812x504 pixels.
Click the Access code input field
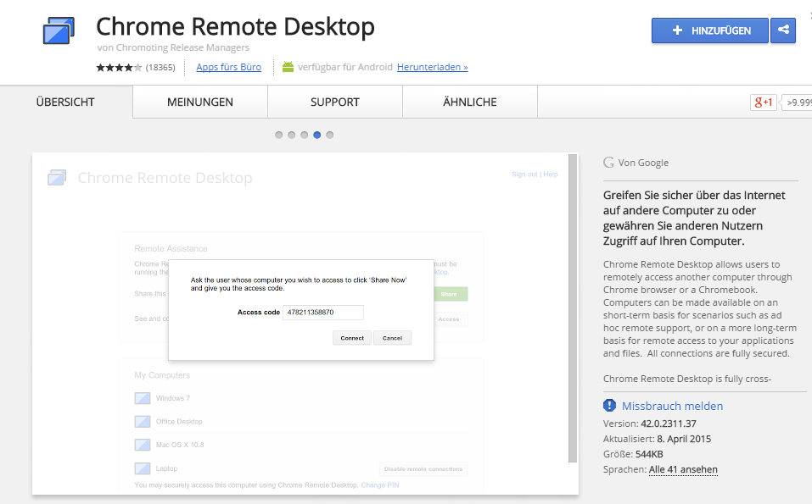click(x=323, y=313)
